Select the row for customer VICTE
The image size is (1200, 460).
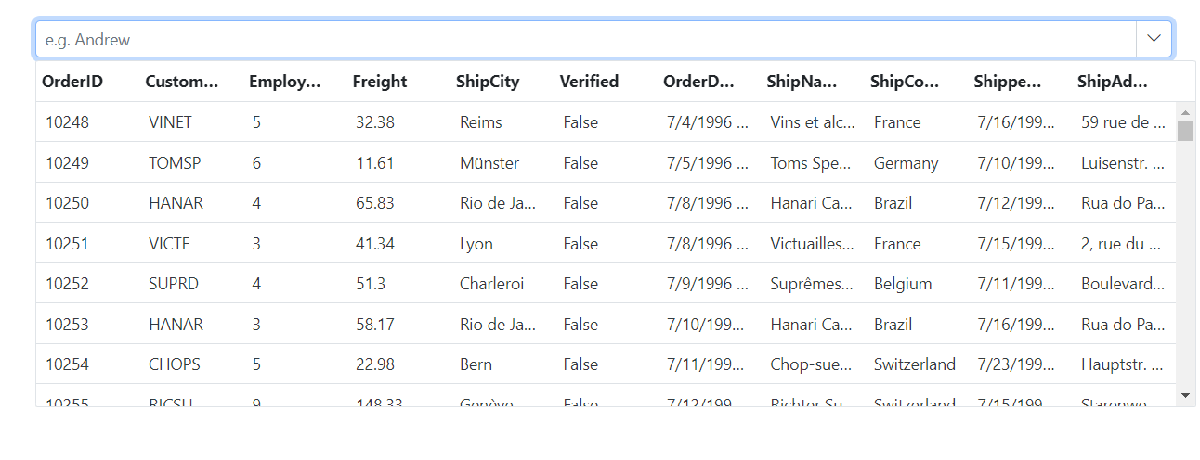(606, 244)
